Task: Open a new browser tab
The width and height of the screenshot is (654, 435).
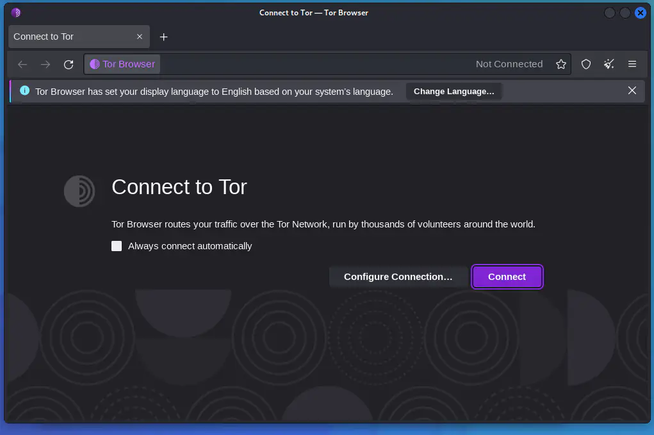Action: [163, 37]
